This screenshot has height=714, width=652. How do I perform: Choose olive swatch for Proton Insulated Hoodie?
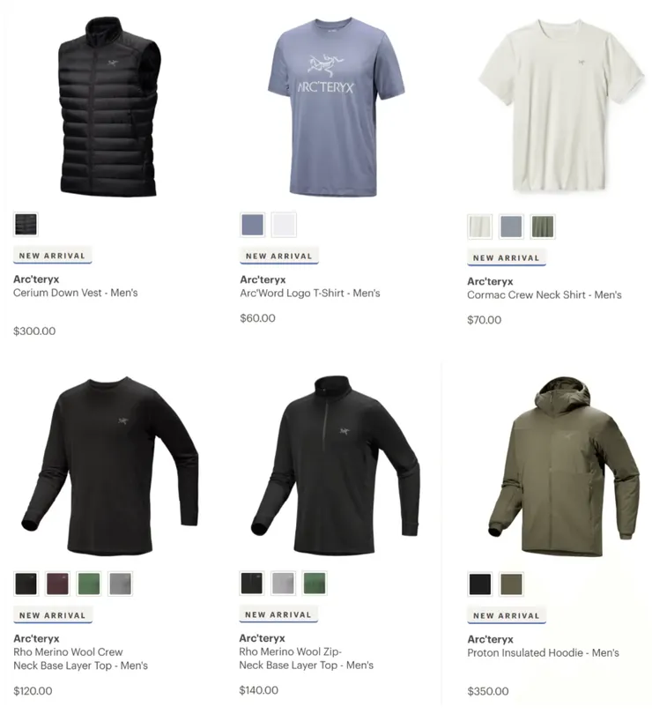[x=511, y=584]
